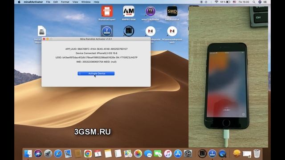Click the Device Connected iPhone9,3 line
Viewport: 285px width, 160px height.
pyautogui.click(x=96, y=53)
